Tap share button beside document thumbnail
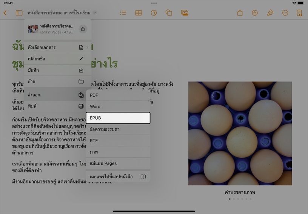The height and width of the screenshot is (214, 308). (x=83, y=29)
